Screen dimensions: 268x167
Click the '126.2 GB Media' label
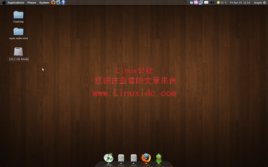click(x=18, y=59)
